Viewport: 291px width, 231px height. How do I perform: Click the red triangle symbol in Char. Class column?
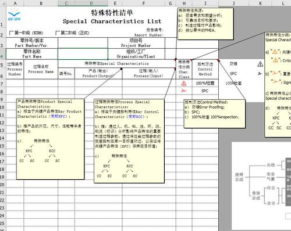(x=184, y=84)
